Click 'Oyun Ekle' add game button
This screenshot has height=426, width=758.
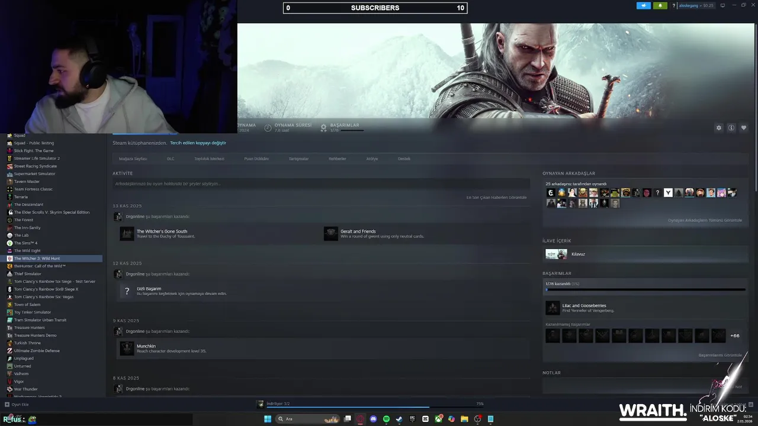pos(17,404)
